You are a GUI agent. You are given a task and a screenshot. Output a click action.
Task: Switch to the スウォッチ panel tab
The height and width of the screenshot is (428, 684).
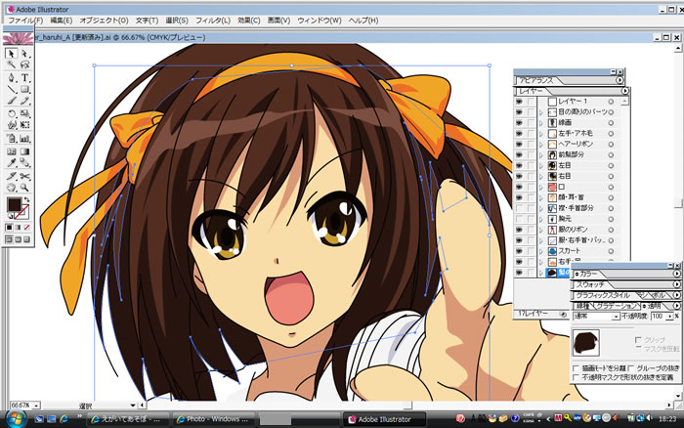pyautogui.click(x=590, y=284)
